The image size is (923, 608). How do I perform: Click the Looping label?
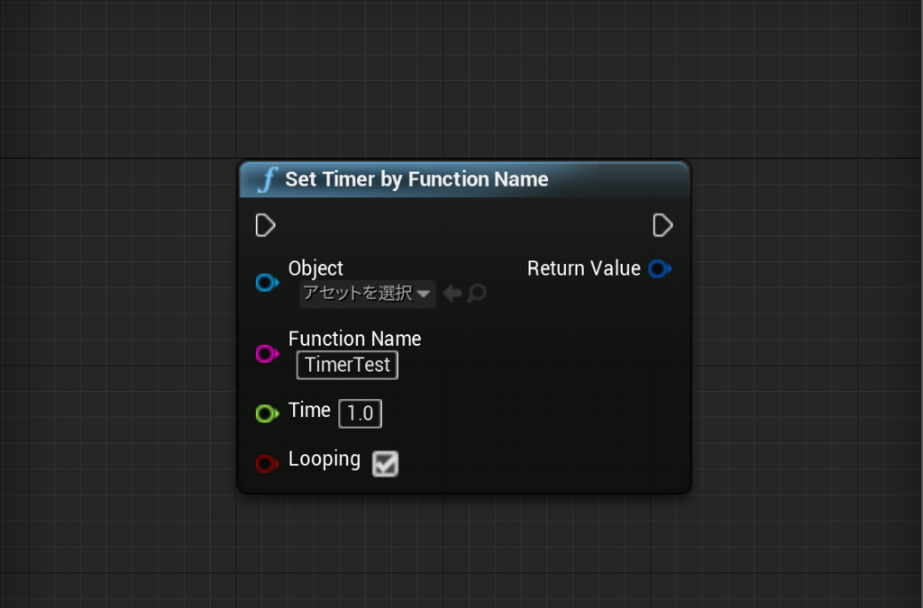click(324, 459)
